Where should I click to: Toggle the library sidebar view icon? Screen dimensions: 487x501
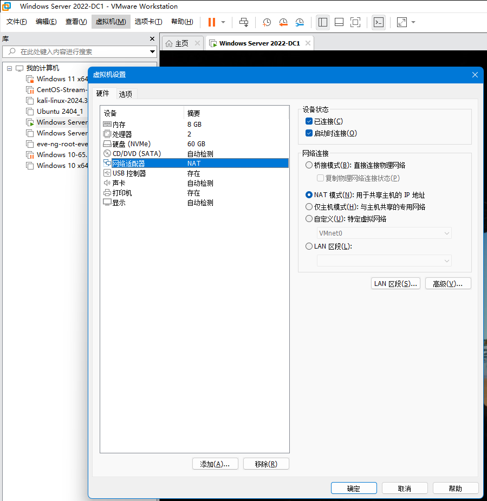point(323,22)
